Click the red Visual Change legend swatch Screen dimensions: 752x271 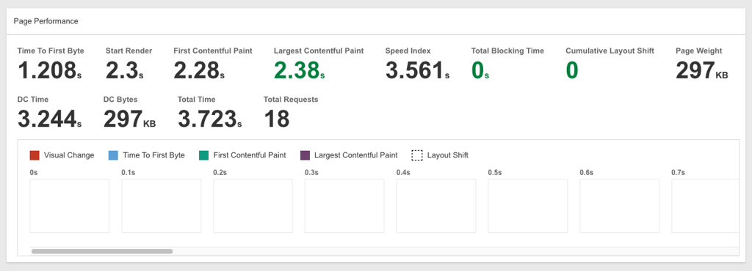35,155
